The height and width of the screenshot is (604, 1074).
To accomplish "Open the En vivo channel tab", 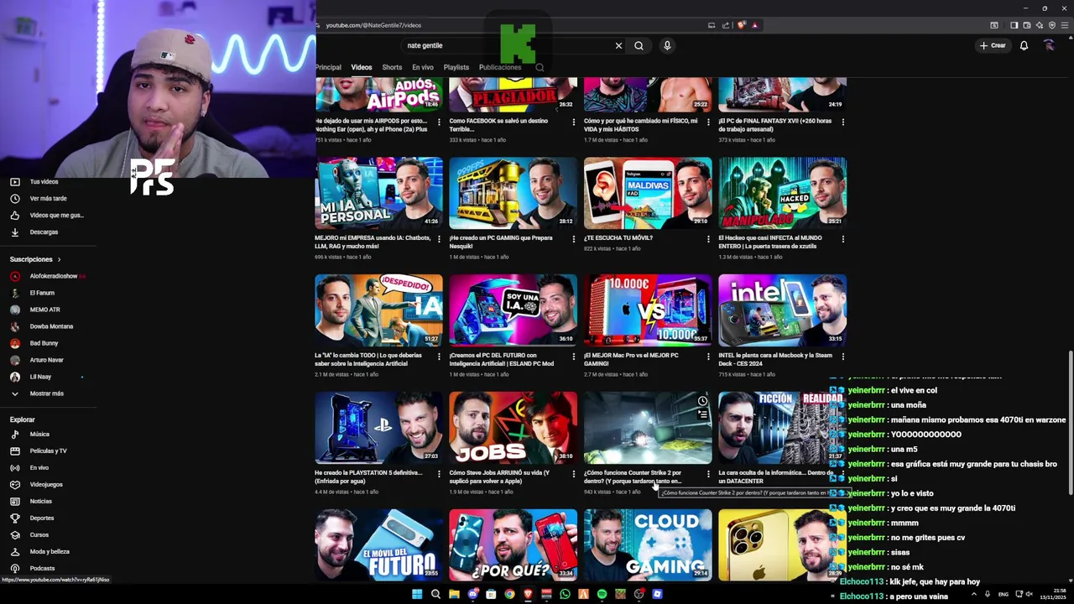I will (x=423, y=67).
